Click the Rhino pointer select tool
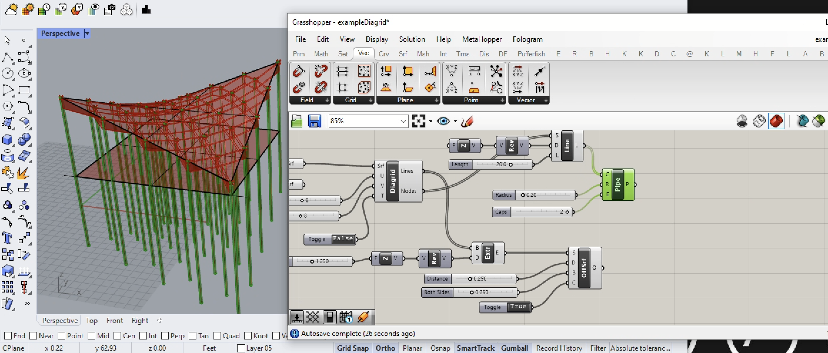The image size is (828, 353). pos(7,40)
